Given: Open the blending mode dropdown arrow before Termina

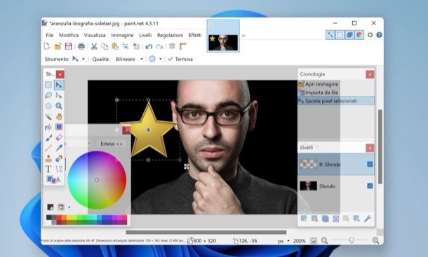Looking at the screenshot, I should point(161,59).
